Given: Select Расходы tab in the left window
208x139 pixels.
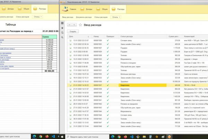Looking at the screenshot, I should [x=40, y=9].
